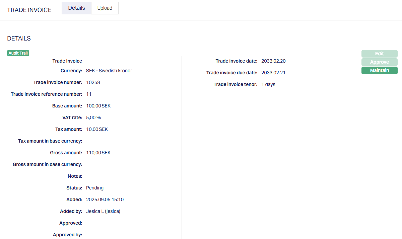Screen dimensions: 402x239
Task: Click the tax amount 10,00 SEK
Action: point(97,129)
